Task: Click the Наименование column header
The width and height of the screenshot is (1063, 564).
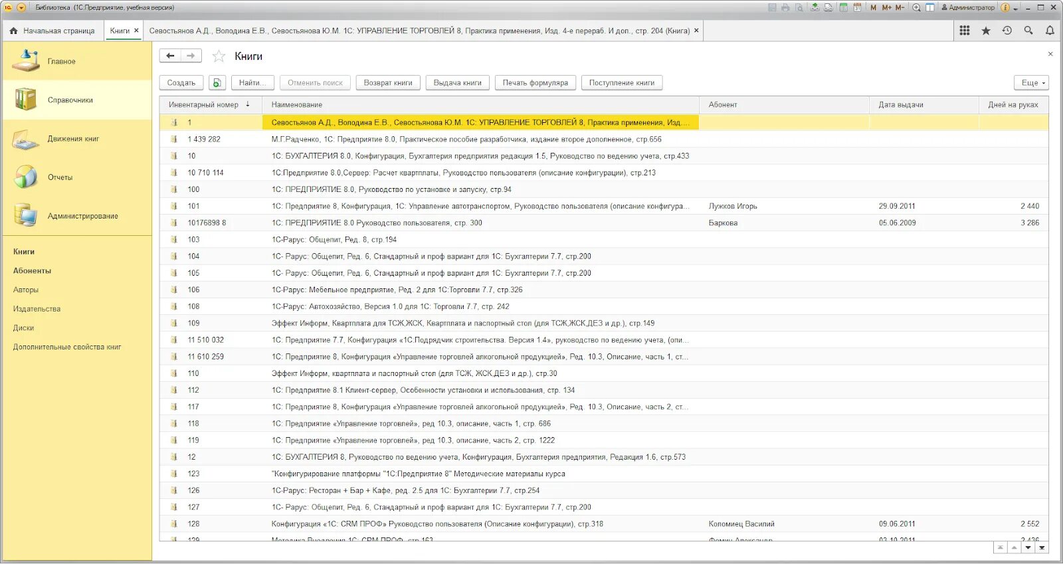Action: tap(480, 105)
